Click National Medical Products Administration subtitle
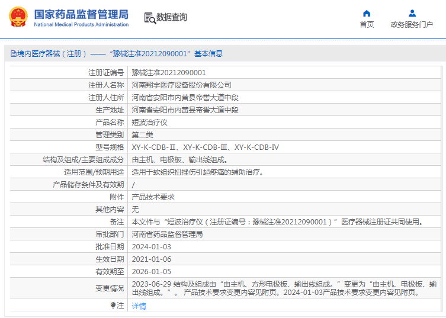 tap(81, 25)
